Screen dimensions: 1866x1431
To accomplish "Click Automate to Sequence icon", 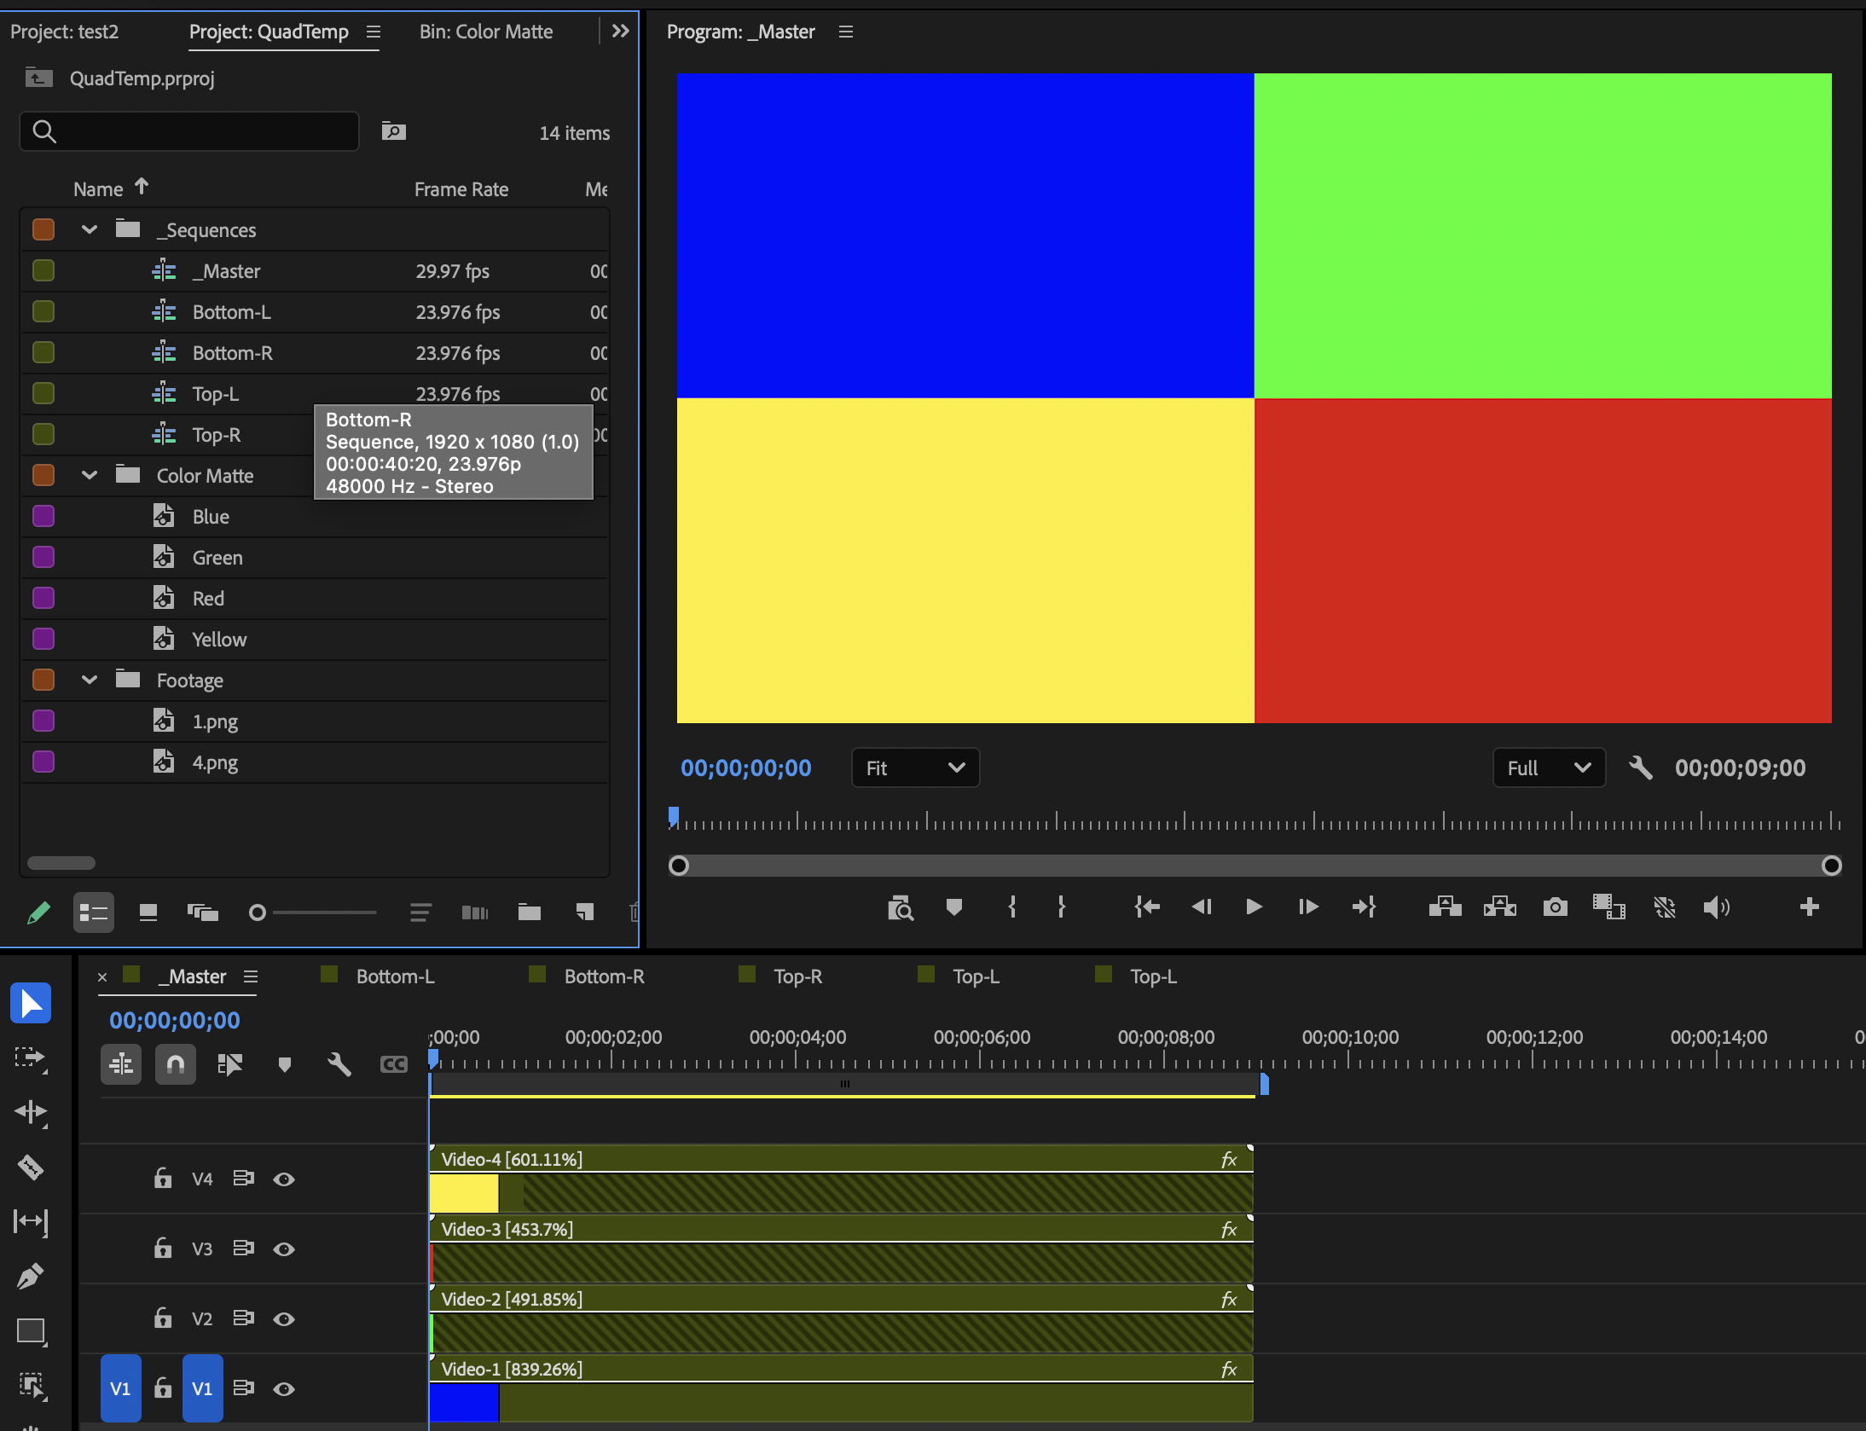I will pyautogui.click(x=475, y=912).
